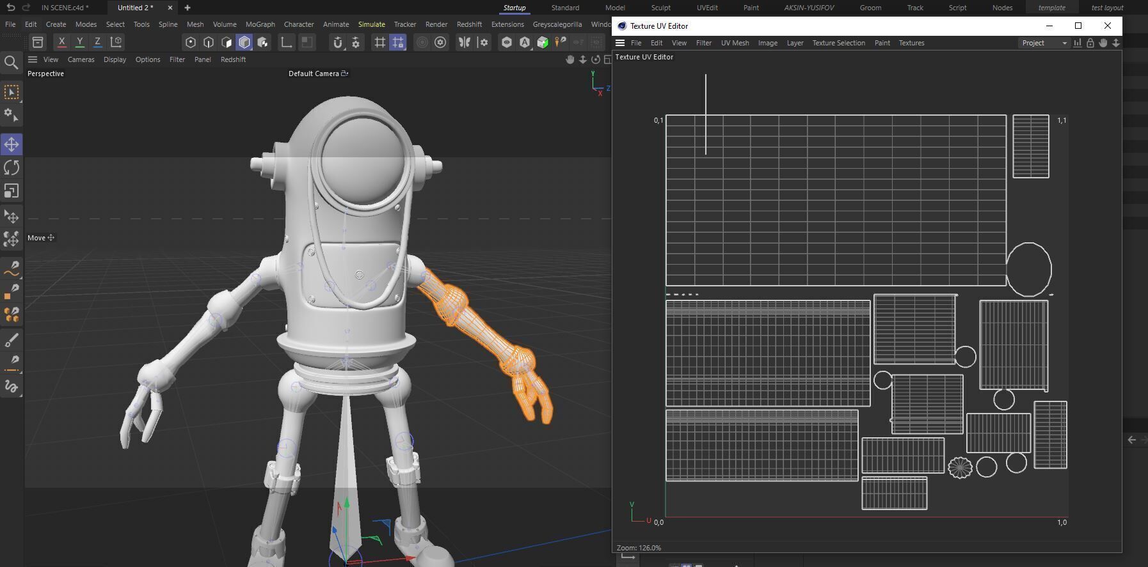Click the UV Editor histogram icon
The image size is (1148, 567).
[x=1078, y=43]
